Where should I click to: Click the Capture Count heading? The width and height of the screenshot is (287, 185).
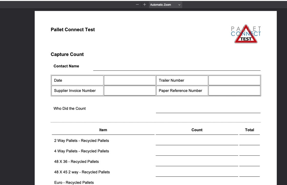pos(67,54)
